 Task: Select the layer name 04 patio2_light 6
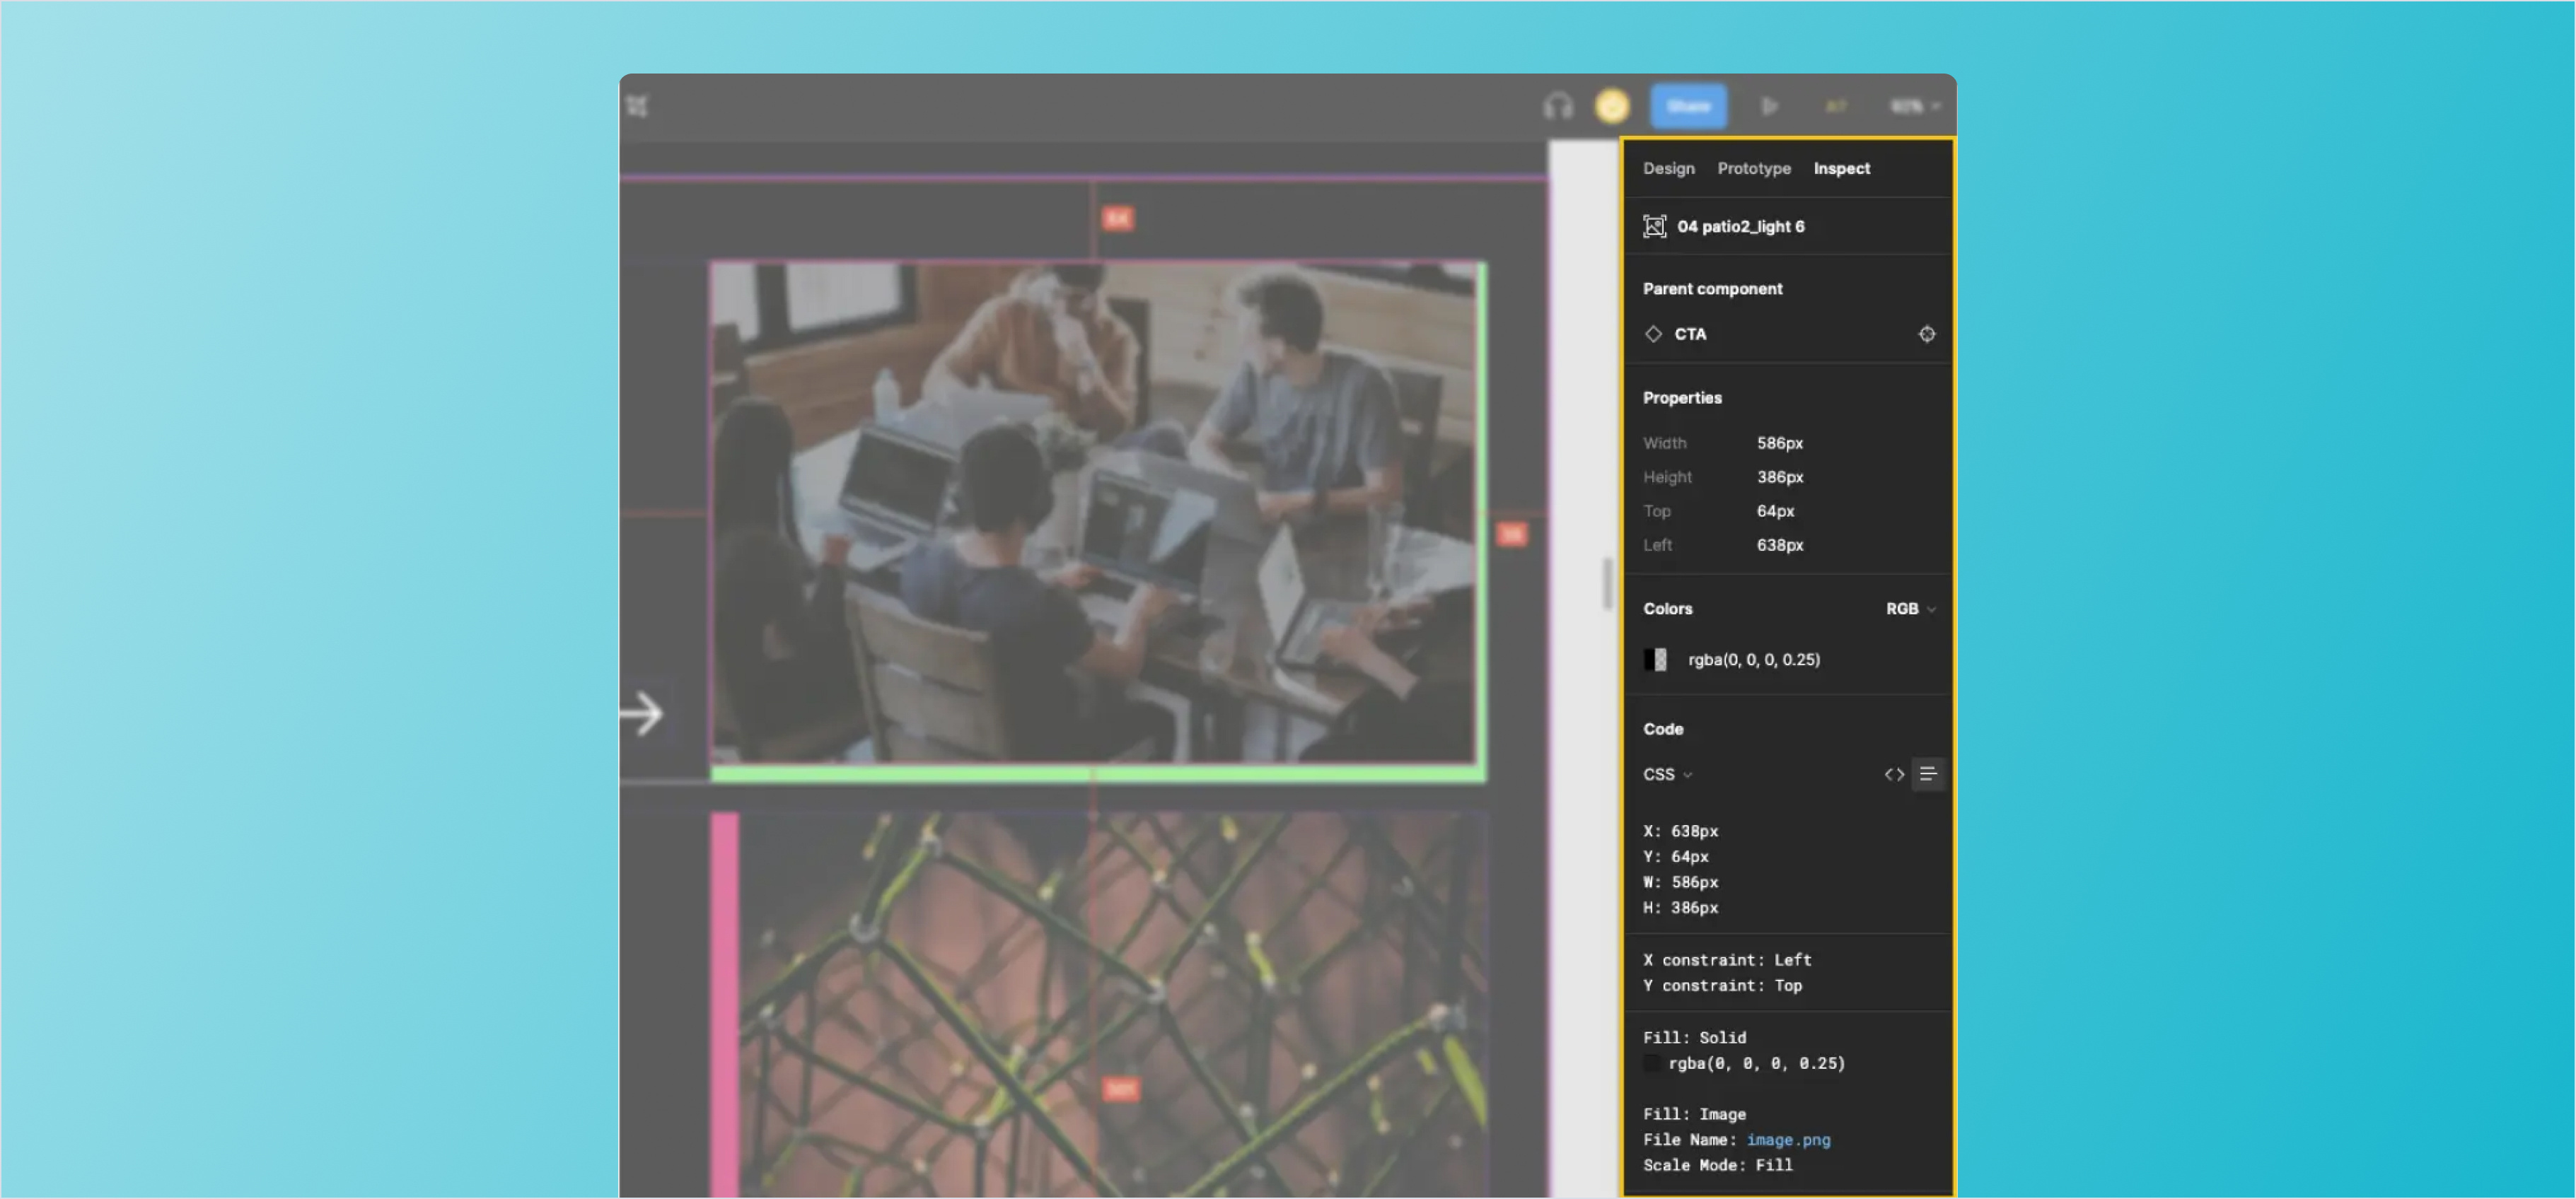tap(1741, 226)
